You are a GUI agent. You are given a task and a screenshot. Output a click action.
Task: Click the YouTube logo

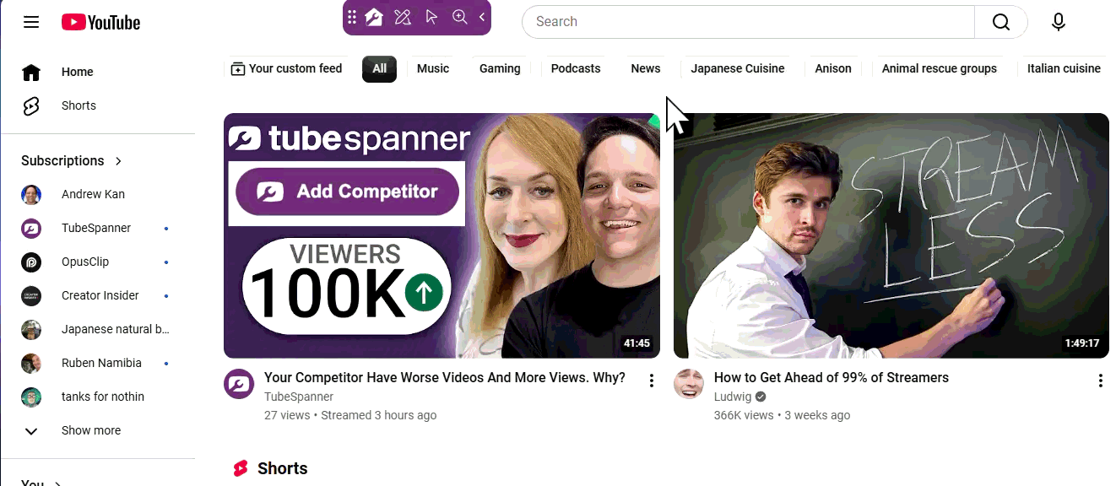(100, 22)
